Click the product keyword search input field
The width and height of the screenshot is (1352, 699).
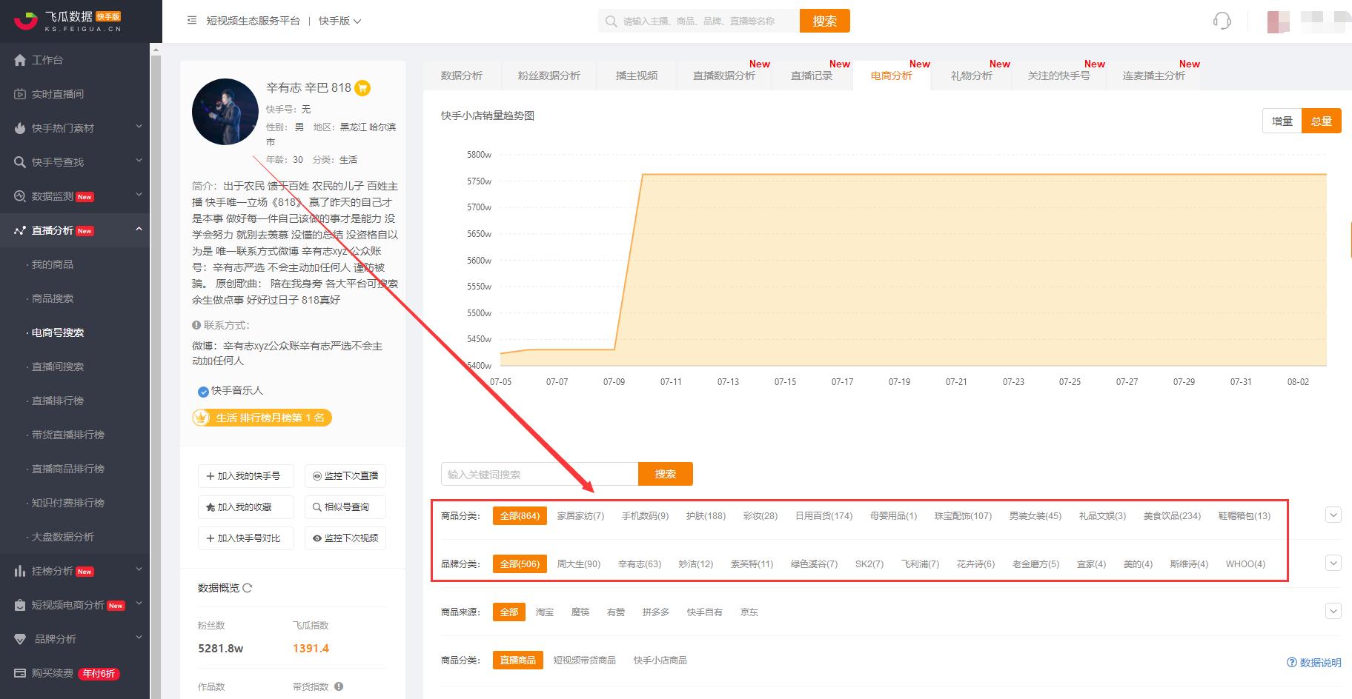539,475
